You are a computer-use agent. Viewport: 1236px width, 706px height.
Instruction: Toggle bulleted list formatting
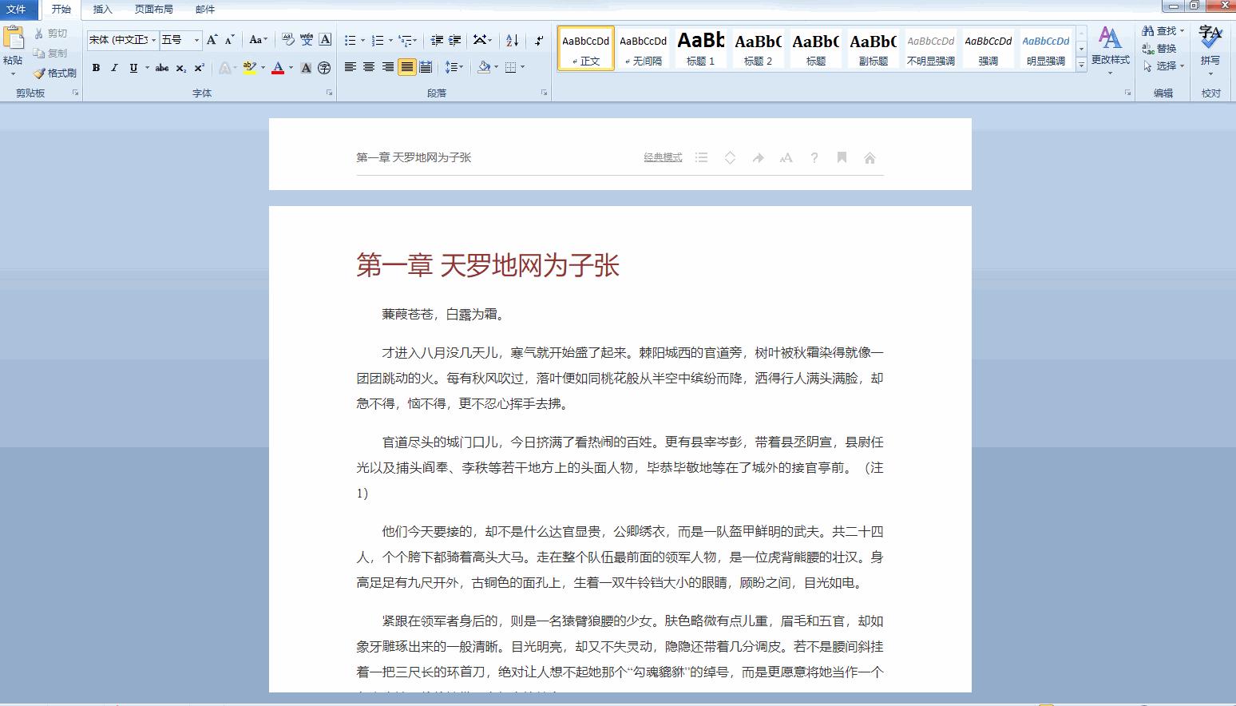[349, 40]
